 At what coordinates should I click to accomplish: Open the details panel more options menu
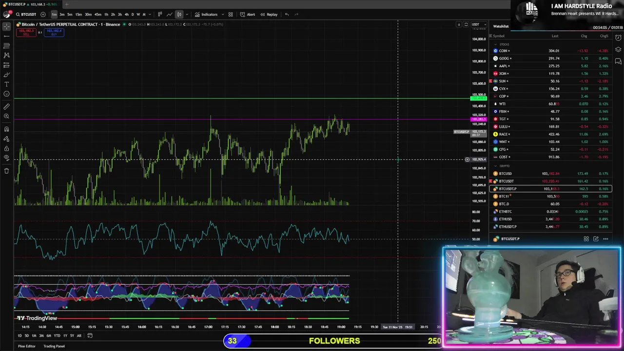605,239
